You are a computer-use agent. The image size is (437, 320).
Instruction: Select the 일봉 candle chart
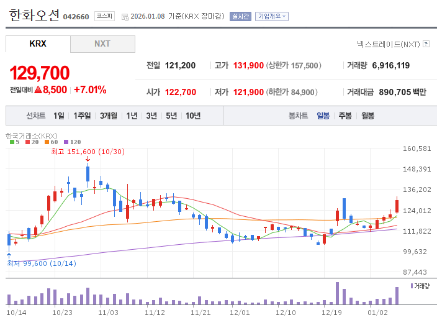tap(323, 116)
